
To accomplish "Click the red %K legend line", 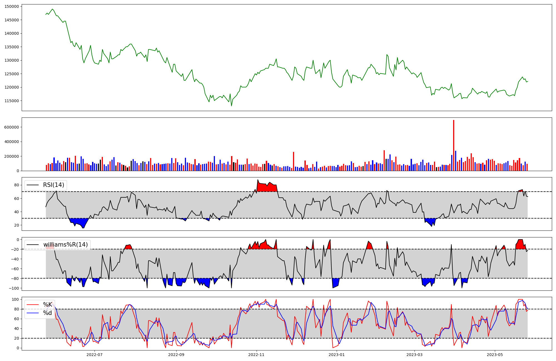I will tap(33, 305).
